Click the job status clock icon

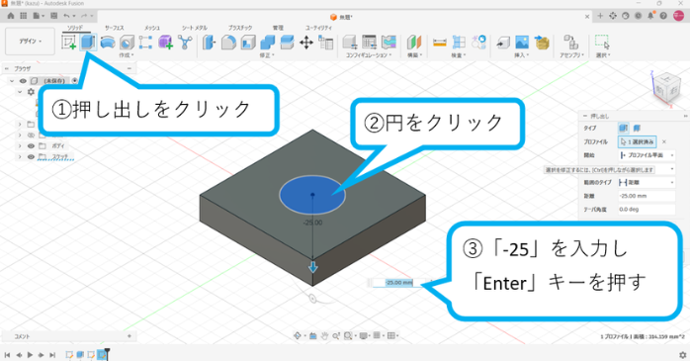coord(638,16)
